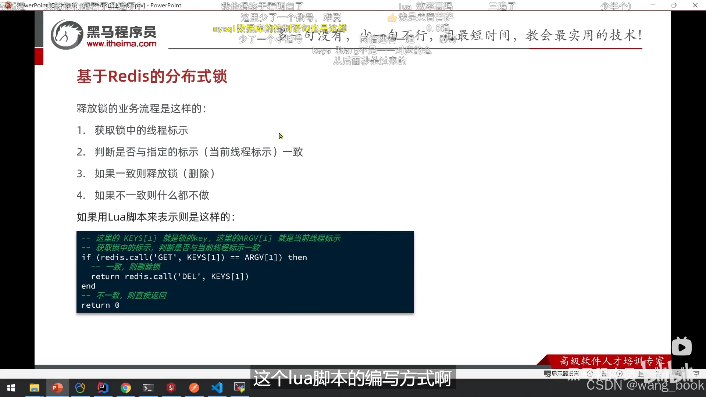Switch to Normal view icon
Image resolution: width=706 pixels, height=397 pixels.
(x=641, y=373)
